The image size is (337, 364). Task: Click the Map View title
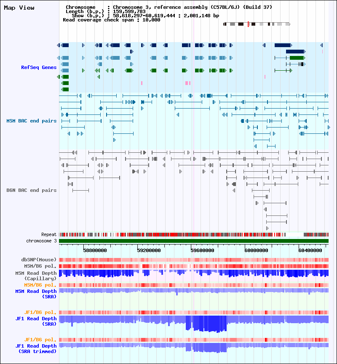pyautogui.click(x=19, y=8)
